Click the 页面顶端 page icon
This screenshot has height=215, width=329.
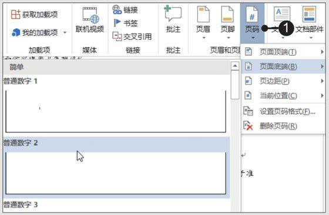coord(249,52)
